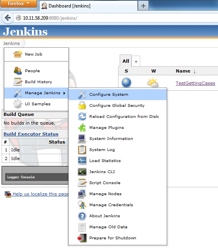Click the Jenkins favicon on browser tab

pos(44,6)
